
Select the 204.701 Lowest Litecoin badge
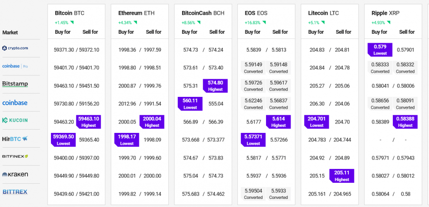coord(317,122)
